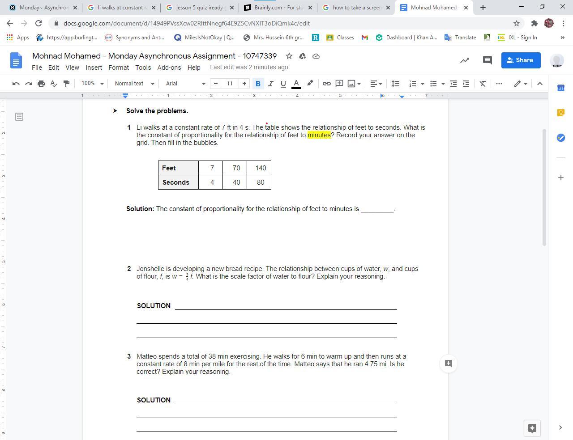Hide the menus with collapse arrow

coord(540,84)
